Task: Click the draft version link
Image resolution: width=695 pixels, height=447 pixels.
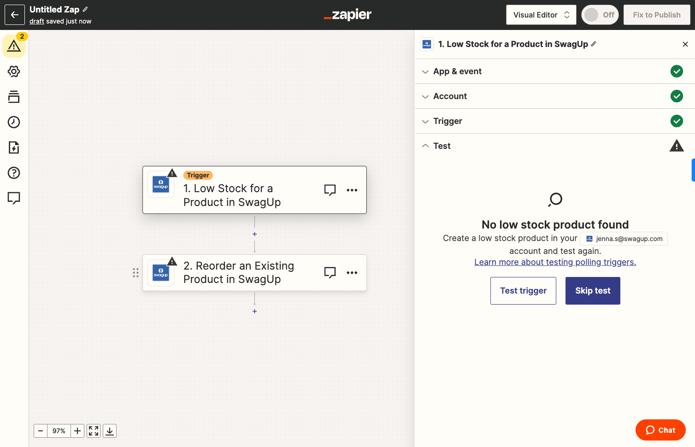Action: click(37, 21)
